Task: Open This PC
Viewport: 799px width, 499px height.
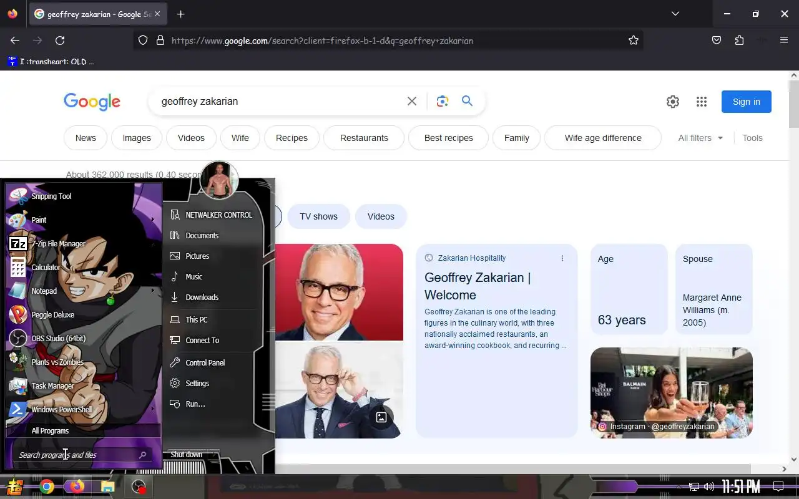Action: [x=211, y=319]
